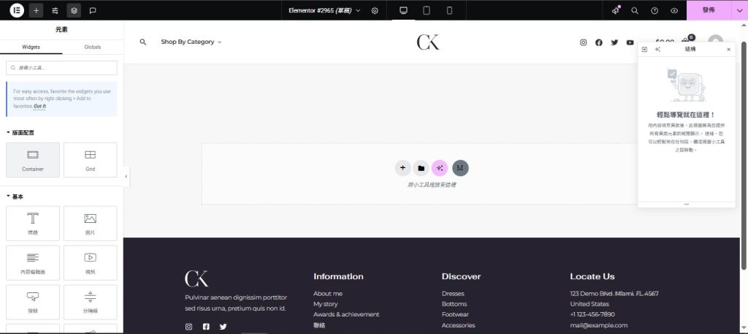Toggle the structure layers icon in top bar
This screenshot has height=334, width=748.
pyautogui.click(x=74, y=10)
